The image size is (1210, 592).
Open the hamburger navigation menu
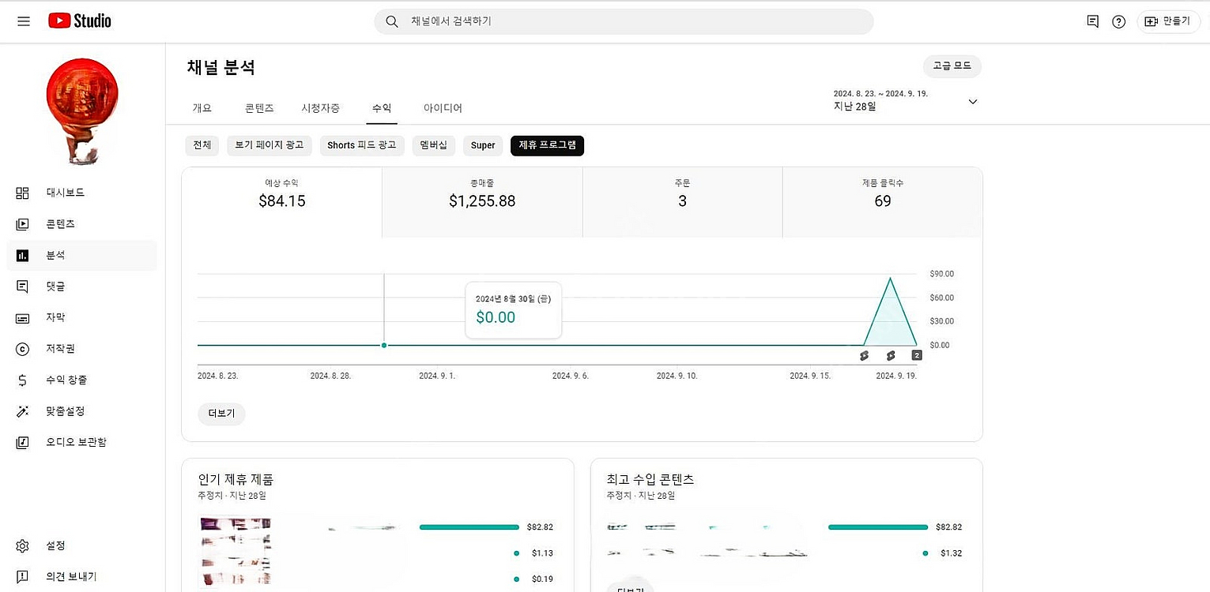(24, 21)
